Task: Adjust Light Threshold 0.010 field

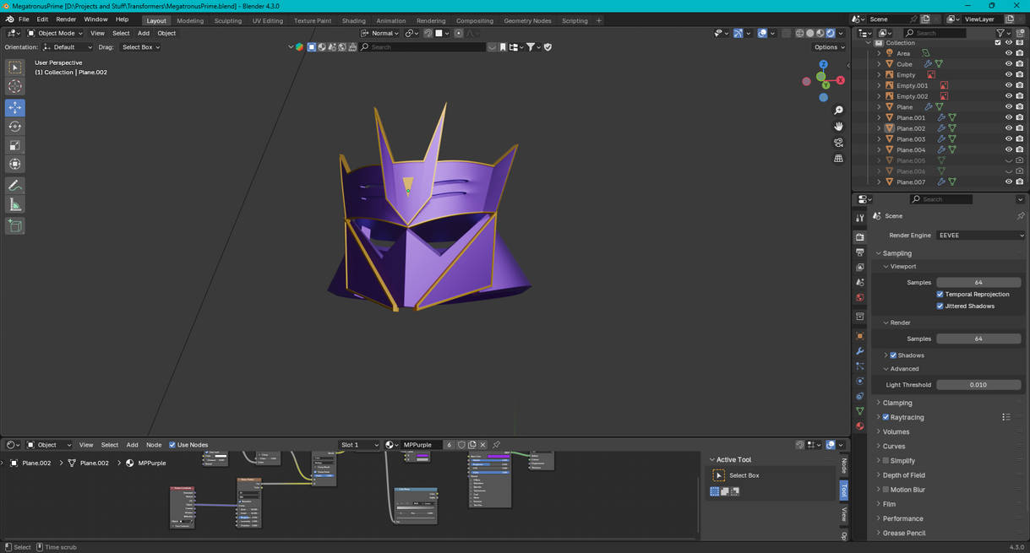Action: click(x=978, y=385)
